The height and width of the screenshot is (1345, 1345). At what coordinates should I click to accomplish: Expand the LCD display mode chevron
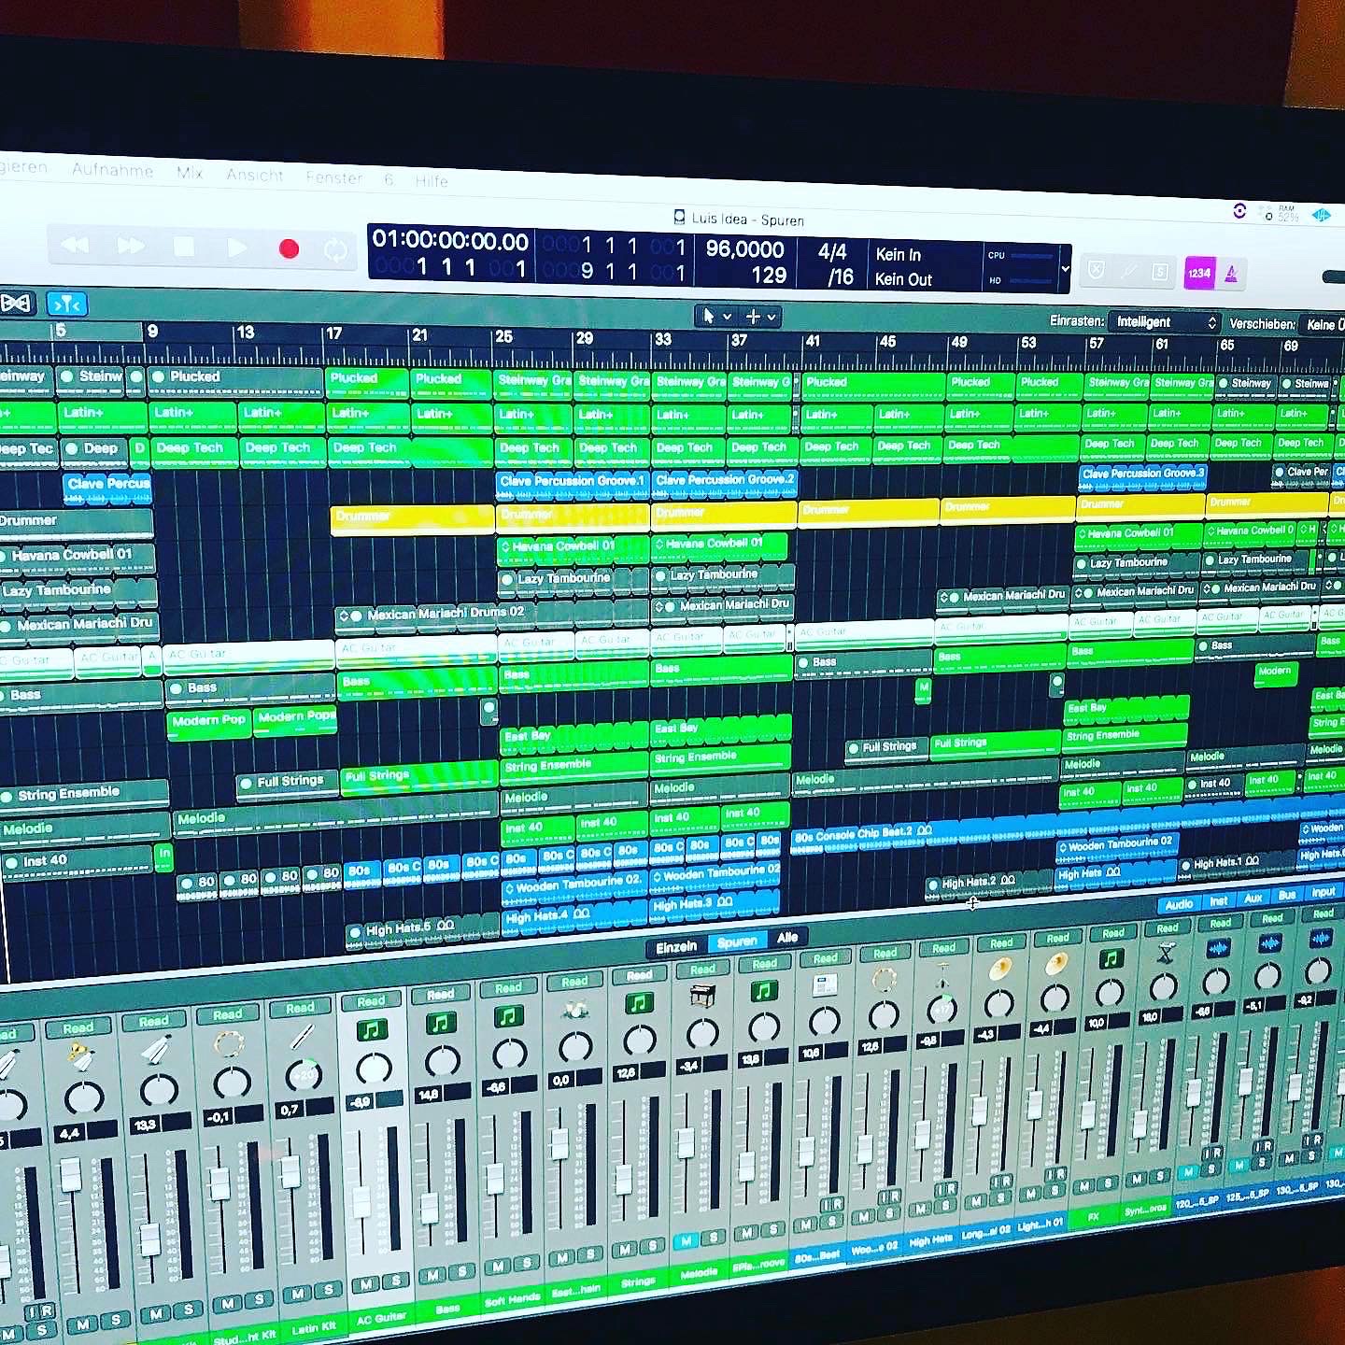(x=1066, y=269)
